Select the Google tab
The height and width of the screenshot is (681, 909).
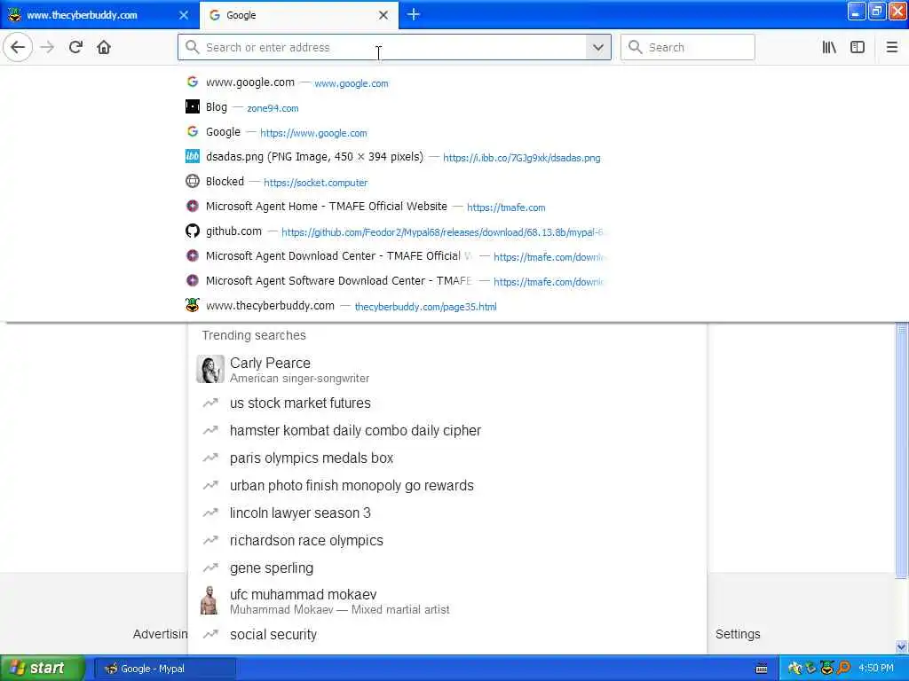tap(299, 15)
